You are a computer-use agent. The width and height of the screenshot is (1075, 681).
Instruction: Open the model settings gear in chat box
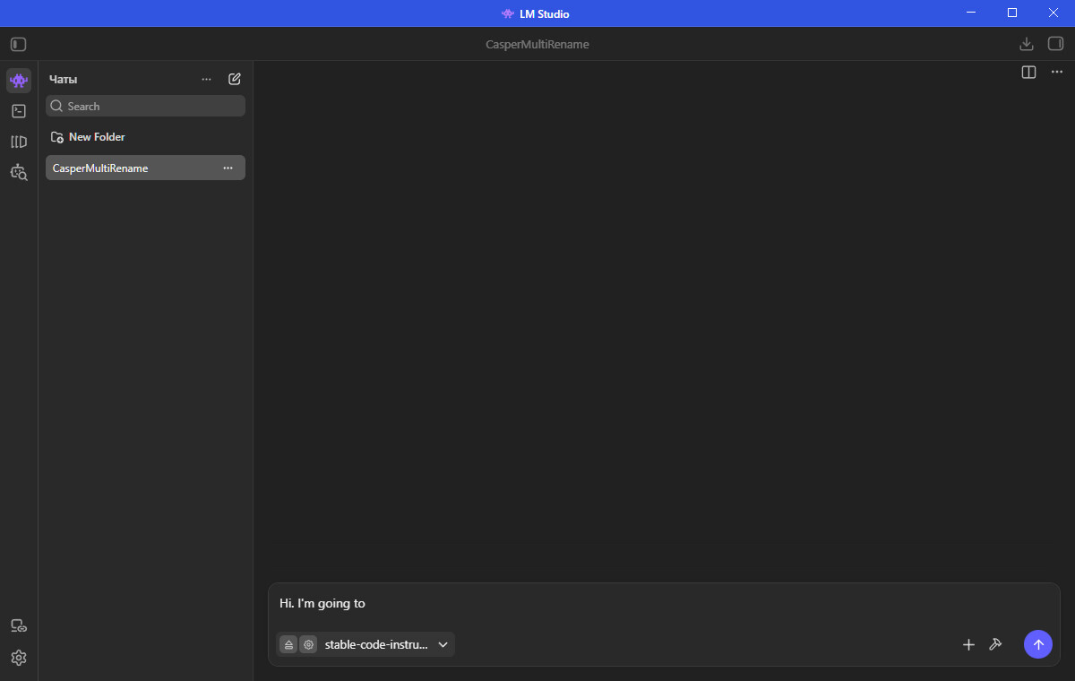[308, 644]
